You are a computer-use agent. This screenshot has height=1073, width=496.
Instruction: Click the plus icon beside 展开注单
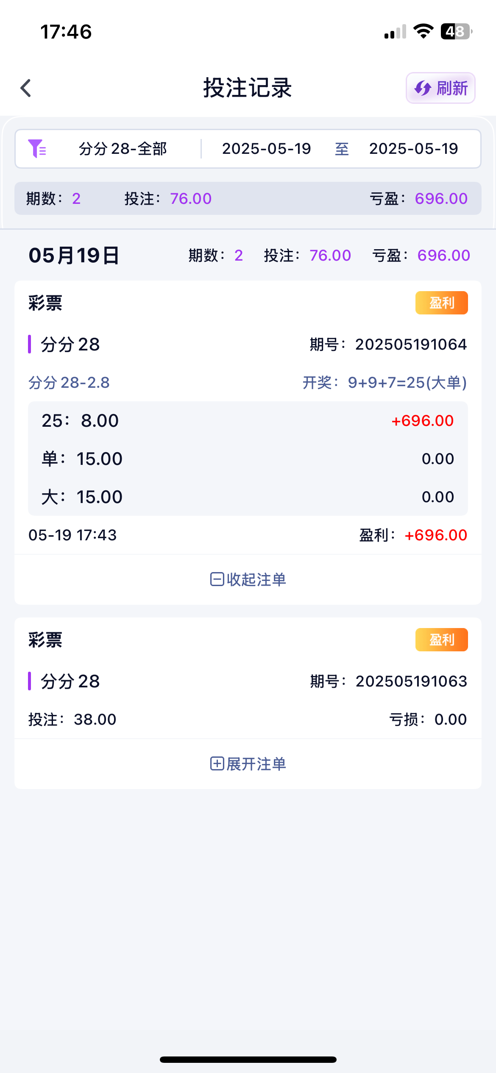click(x=217, y=764)
